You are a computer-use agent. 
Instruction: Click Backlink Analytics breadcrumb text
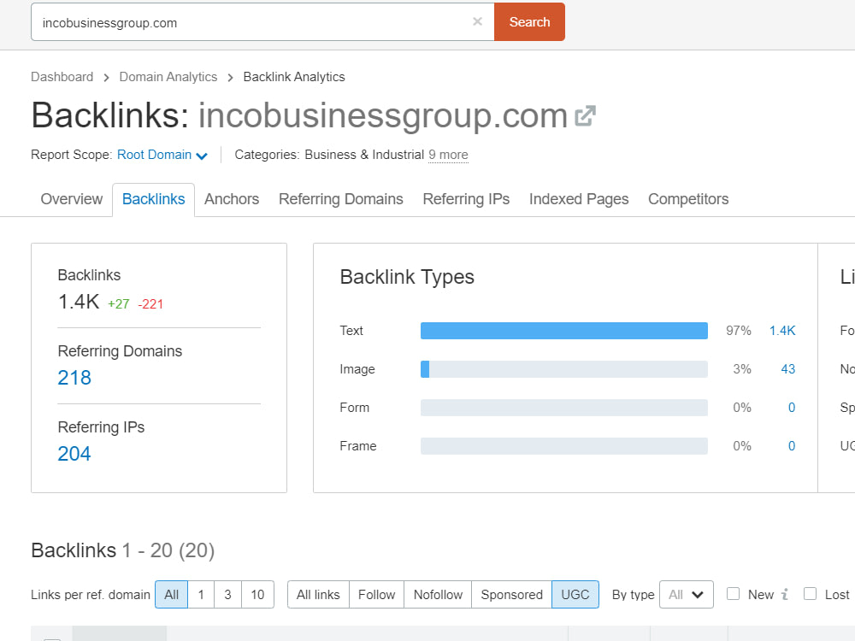click(x=294, y=77)
